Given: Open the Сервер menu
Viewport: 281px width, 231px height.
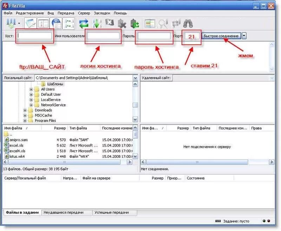Looking at the screenshot, I should click(x=84, y=13).
